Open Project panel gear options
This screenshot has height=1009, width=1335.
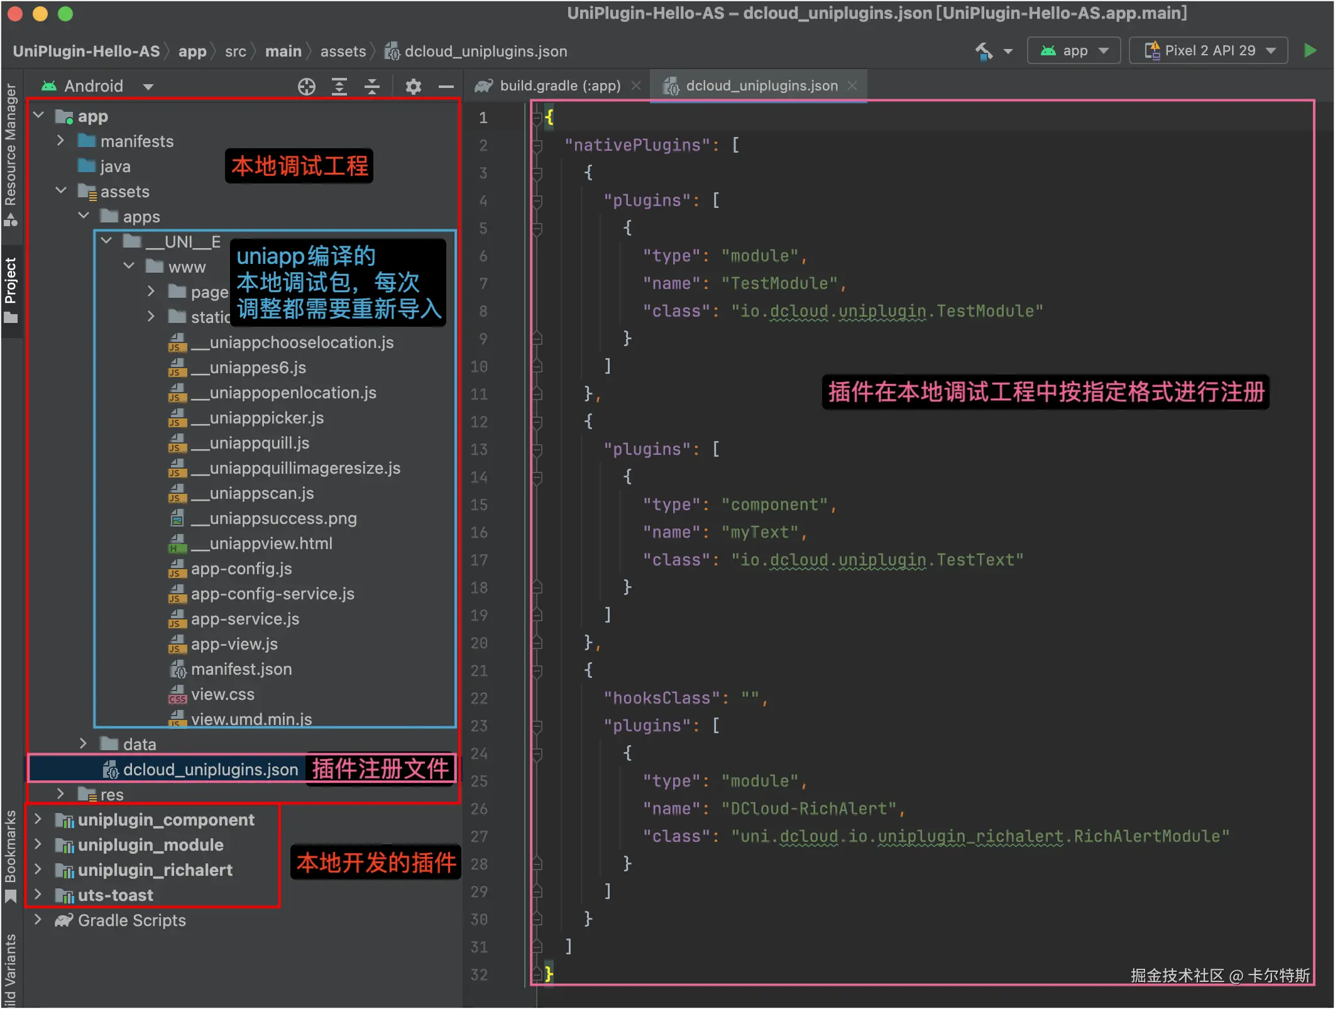pyautogui.click(x=413, y=86)
